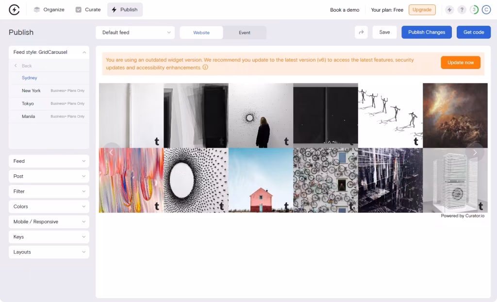Screen dimensions: 497x302
Task: Open the stormy clouds painting thumbnail
Action: click(x=455, y=116)
